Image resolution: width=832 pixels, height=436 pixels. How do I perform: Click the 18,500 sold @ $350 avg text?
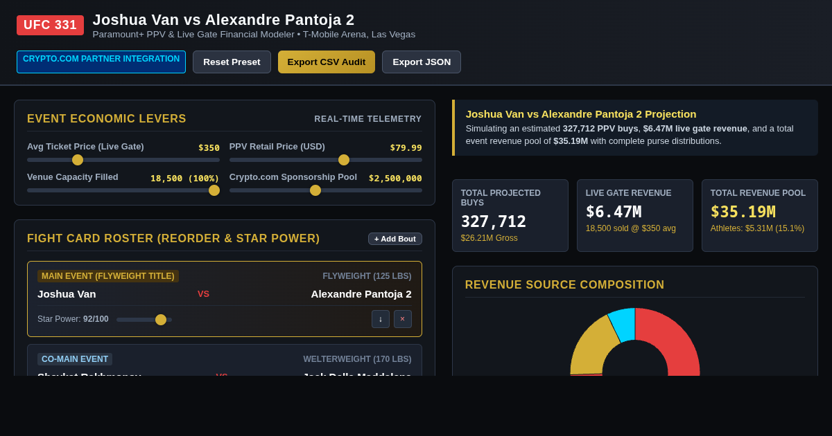point(631,228)
